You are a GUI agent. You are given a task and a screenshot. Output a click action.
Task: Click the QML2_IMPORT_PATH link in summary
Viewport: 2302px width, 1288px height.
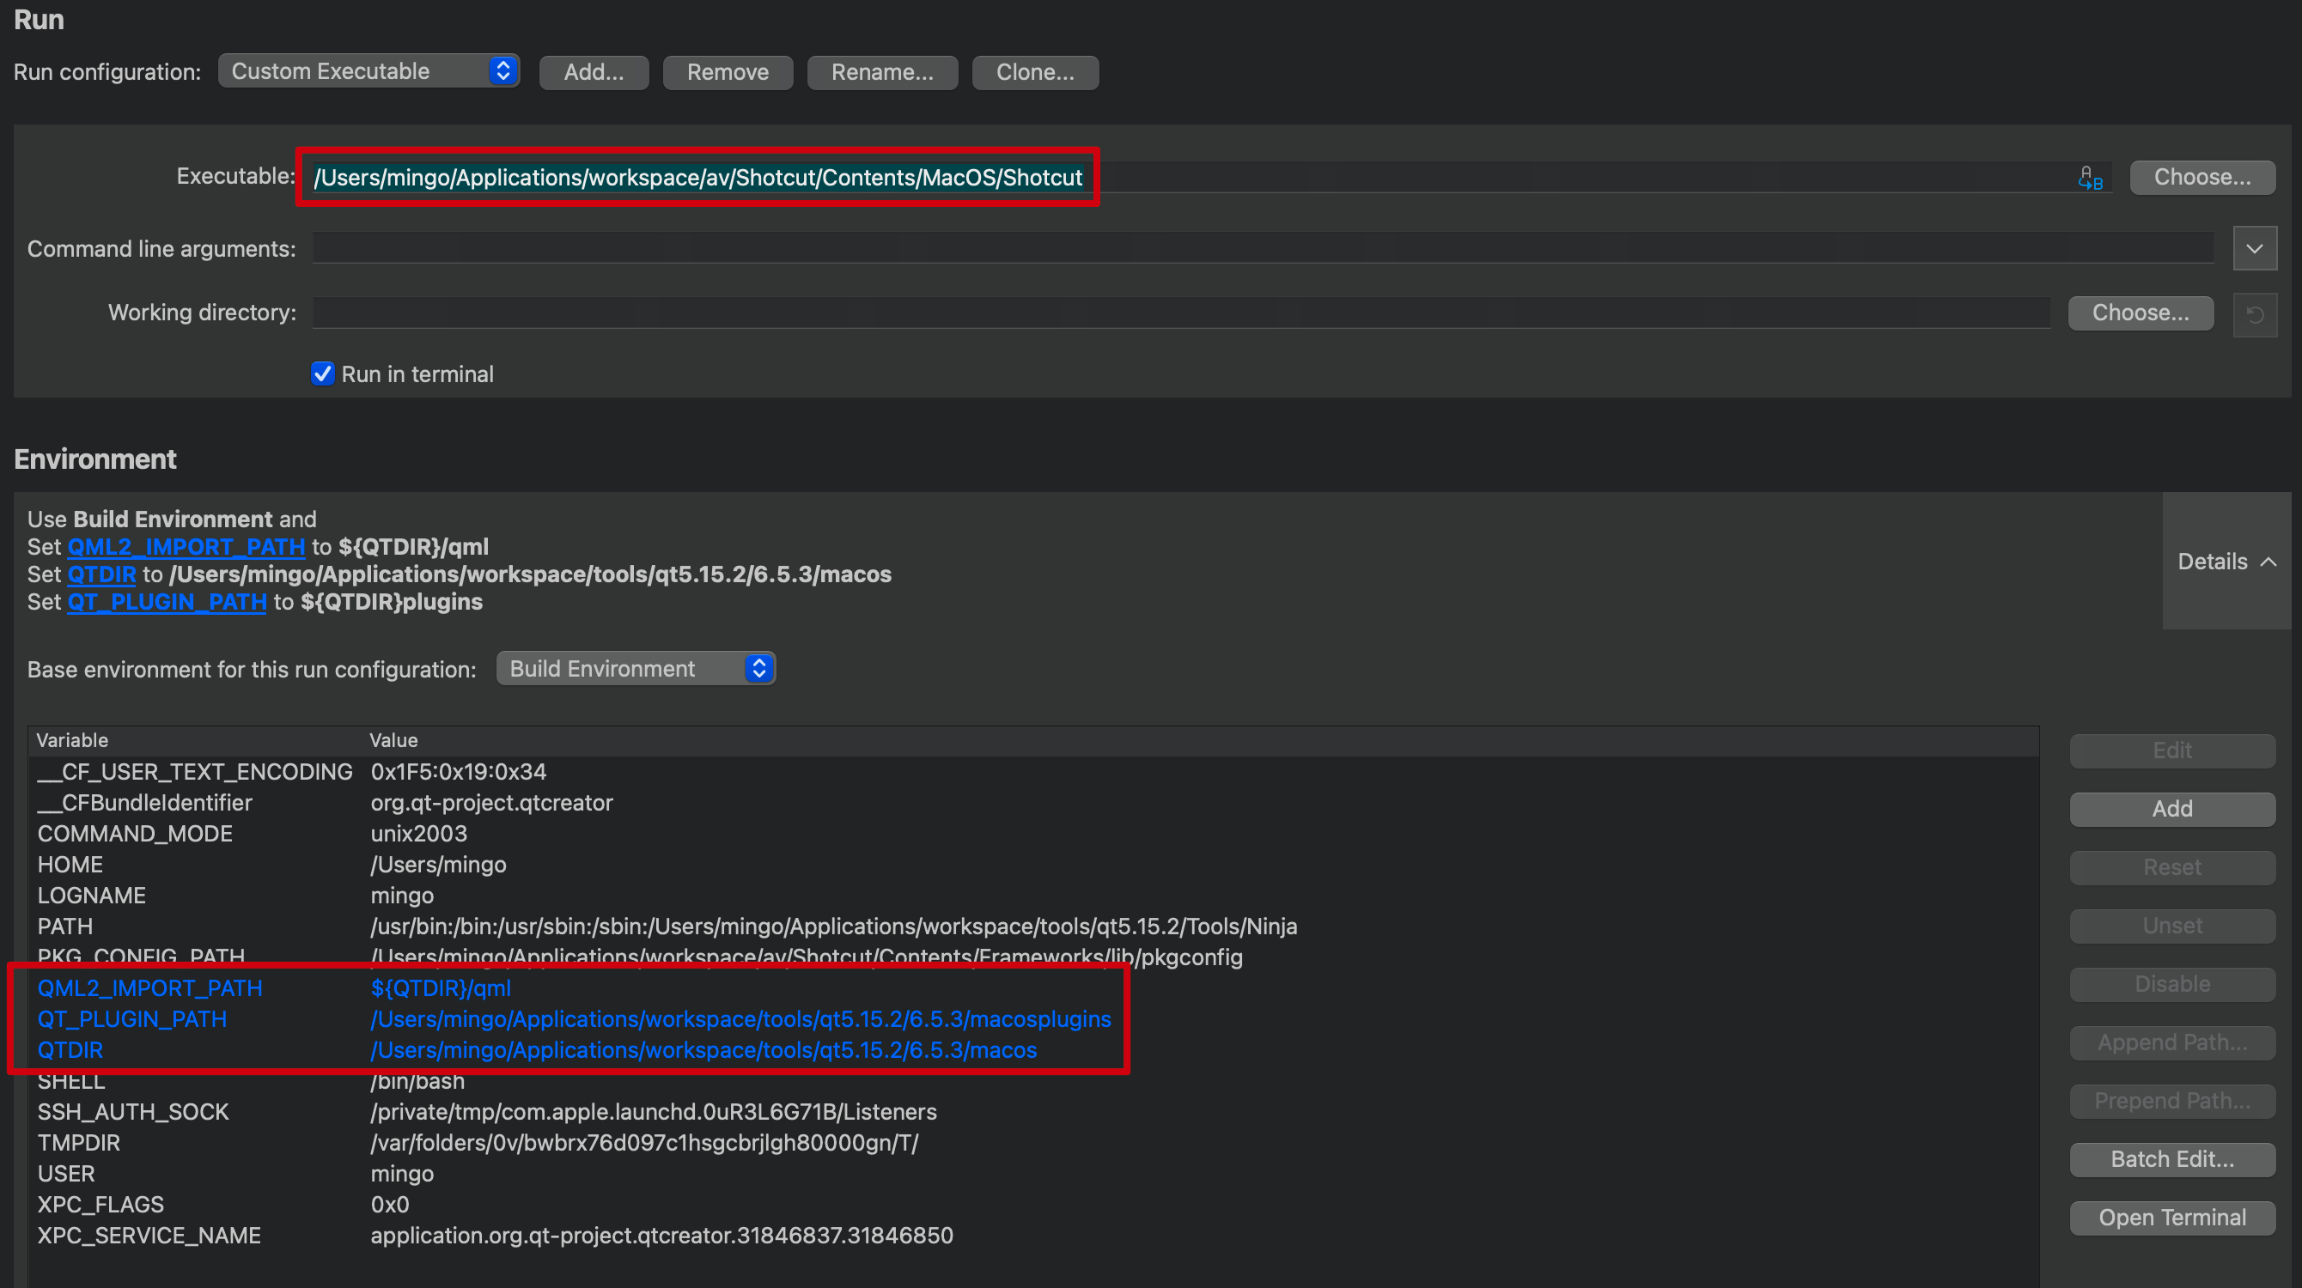coord(186,547)
